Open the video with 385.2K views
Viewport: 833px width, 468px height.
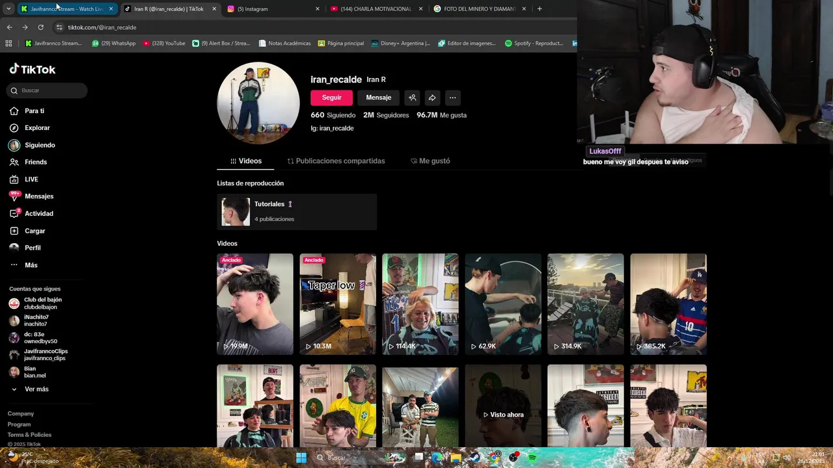coord(668,304)
